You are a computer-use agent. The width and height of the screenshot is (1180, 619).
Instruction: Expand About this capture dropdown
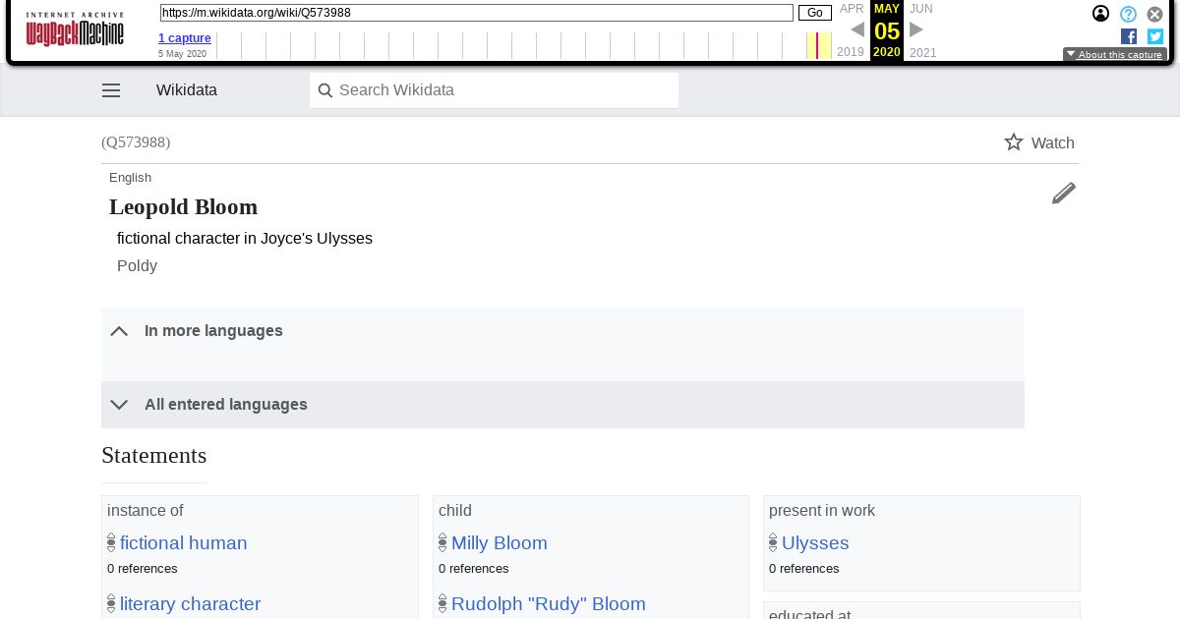(1115, 55)
